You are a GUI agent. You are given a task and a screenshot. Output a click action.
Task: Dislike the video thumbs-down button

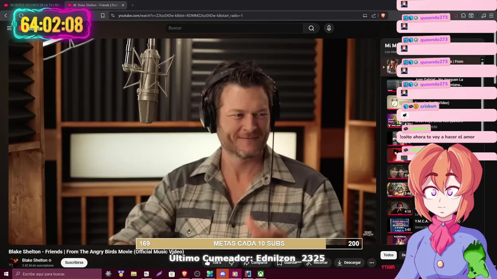tap(232, 262)
